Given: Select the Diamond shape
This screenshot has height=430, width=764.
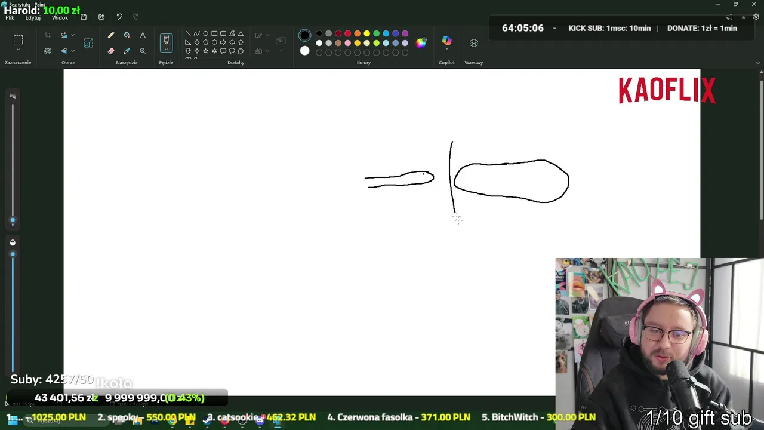Looking at the screenshot, I should point(197,42).
